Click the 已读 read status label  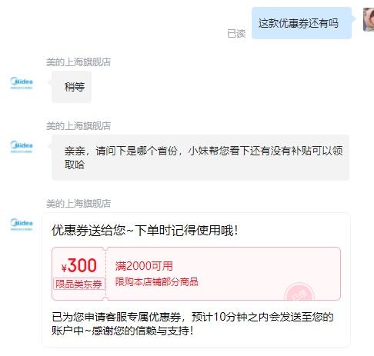pyautogui.click(x=236, y=34)
